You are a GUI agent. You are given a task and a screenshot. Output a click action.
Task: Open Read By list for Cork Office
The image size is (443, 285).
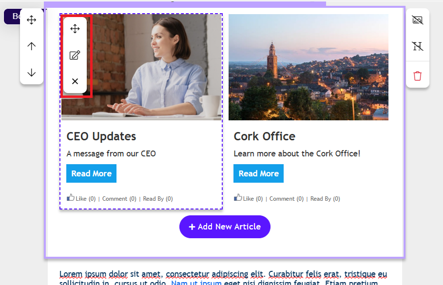[x=325, y=199]
